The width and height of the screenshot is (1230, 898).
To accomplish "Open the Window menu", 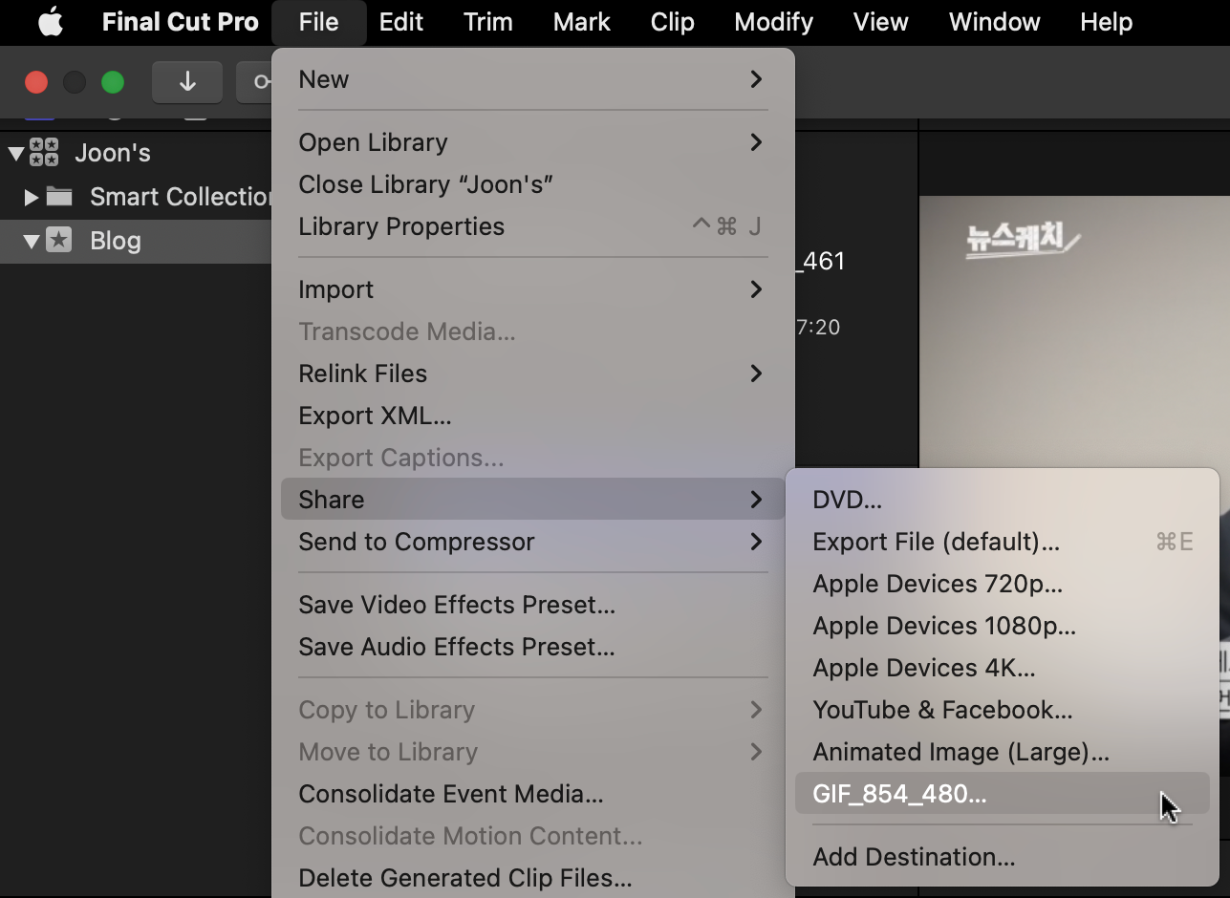I will click(x=994, y=22).
